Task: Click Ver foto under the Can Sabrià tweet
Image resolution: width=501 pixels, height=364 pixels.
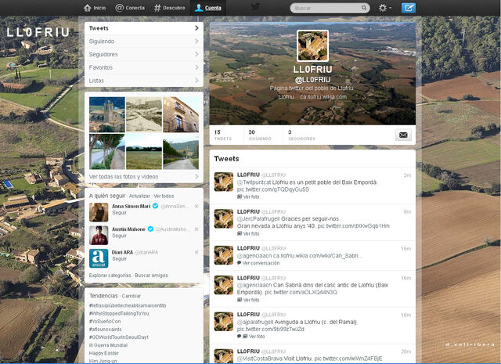Action: [248, 300]
